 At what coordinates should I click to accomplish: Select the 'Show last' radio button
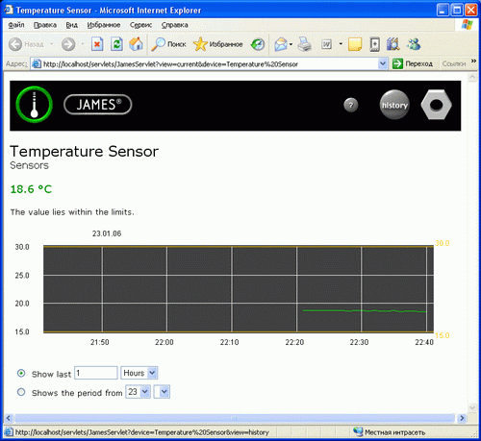[21, 374]
